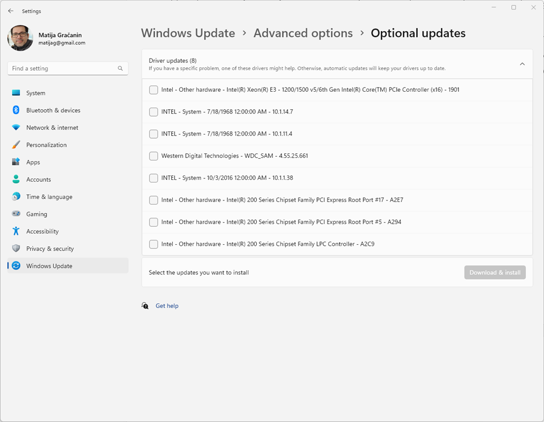The image size is (544, 422).
Task: Open Accessibility settings
Action: (68, 232)
